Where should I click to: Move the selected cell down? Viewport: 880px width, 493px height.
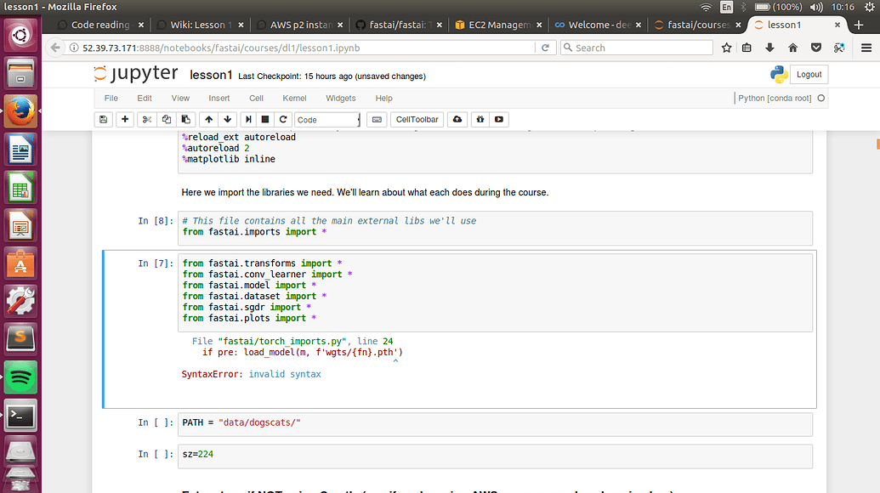point(227,120)
